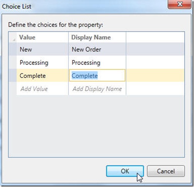Image resolution: width=194 pixels, height=187 pixels.
Task: Select the row header beside 'Complete'
Action: tap(13, 75)
